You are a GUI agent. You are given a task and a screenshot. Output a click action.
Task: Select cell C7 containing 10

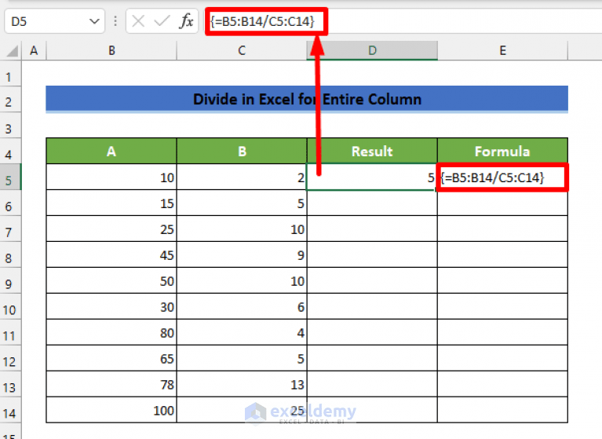click(242, 229)
